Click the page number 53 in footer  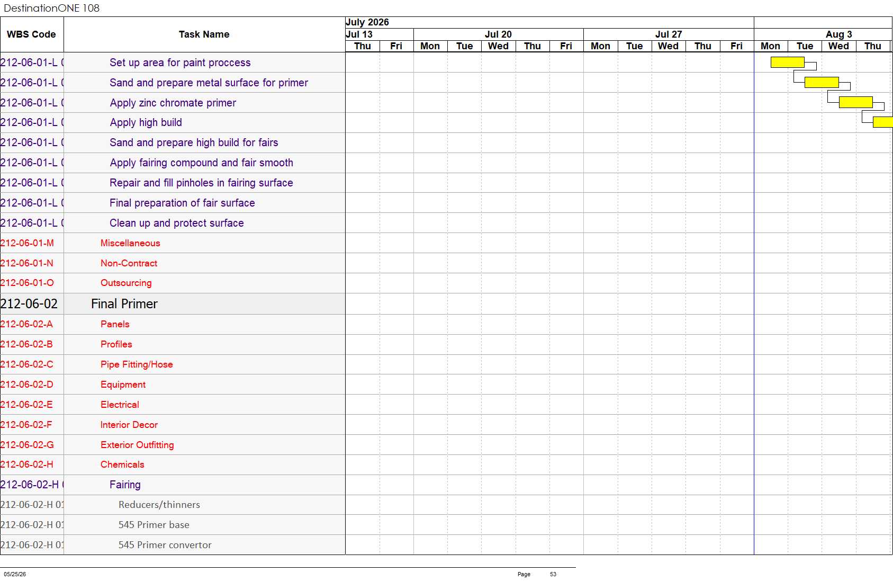pyautogui.click(x=553, y=574)
